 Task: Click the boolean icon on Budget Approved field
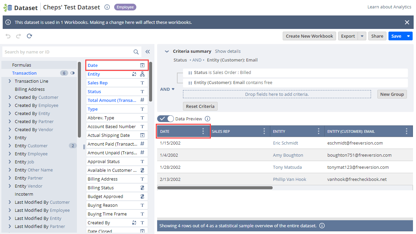pyautogui.click(x=142, y=196)
